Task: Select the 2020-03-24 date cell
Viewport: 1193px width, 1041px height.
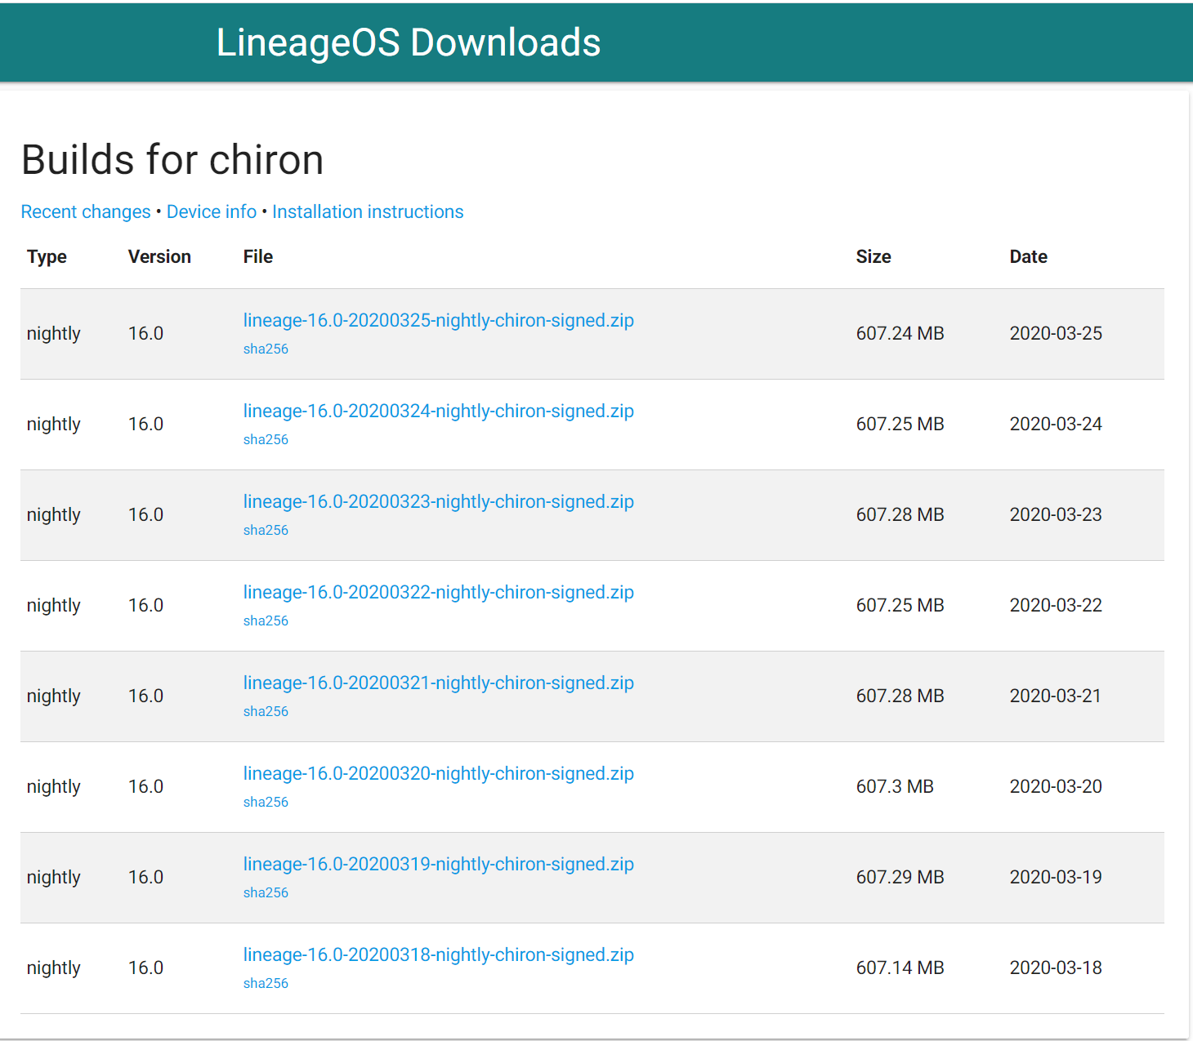Action: pos(1056,425)
